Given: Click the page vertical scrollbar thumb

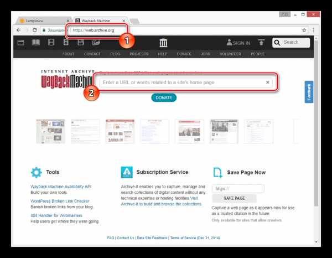Looking at the screenshot, I should click(316, 123).
